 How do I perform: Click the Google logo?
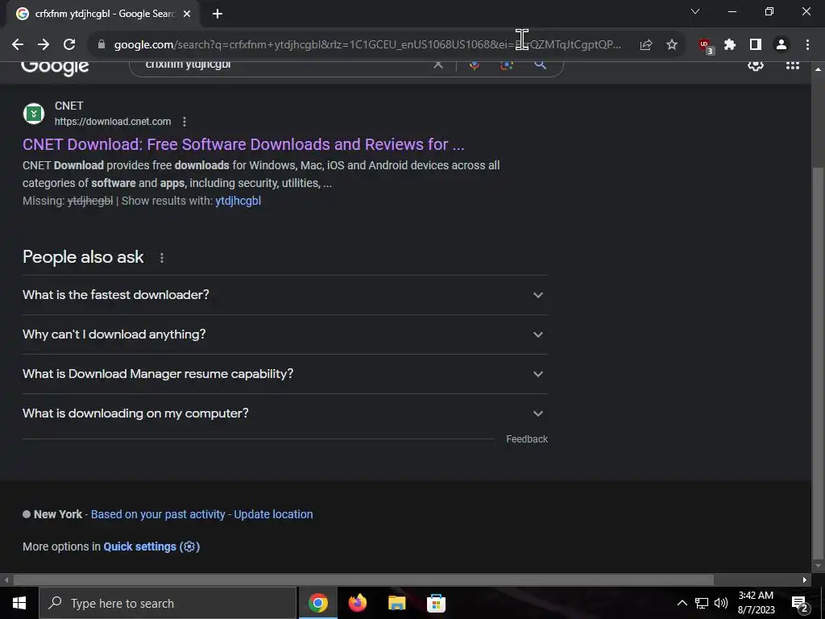(x=55, y=68)
